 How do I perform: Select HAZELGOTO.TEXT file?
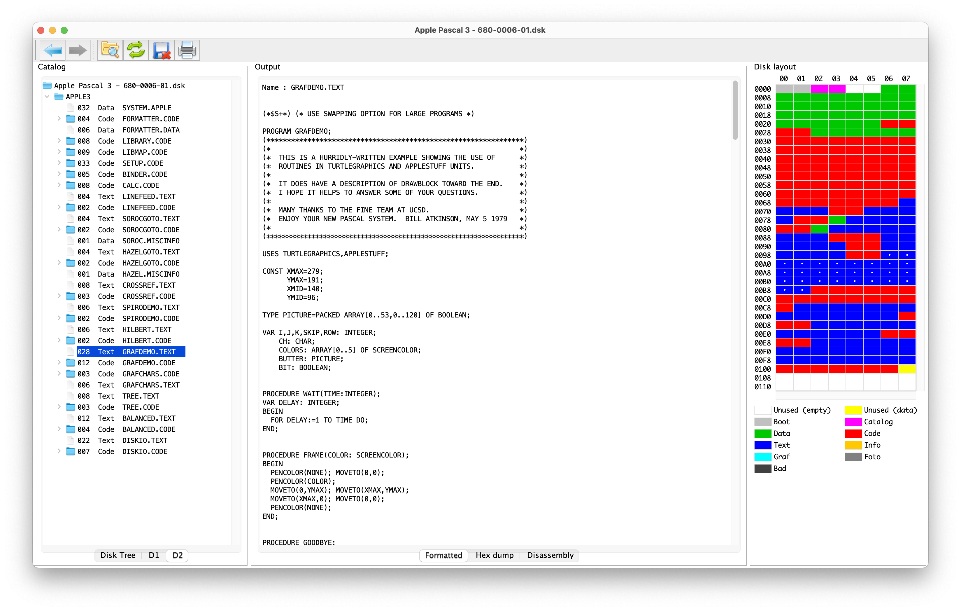coord(128,252)
